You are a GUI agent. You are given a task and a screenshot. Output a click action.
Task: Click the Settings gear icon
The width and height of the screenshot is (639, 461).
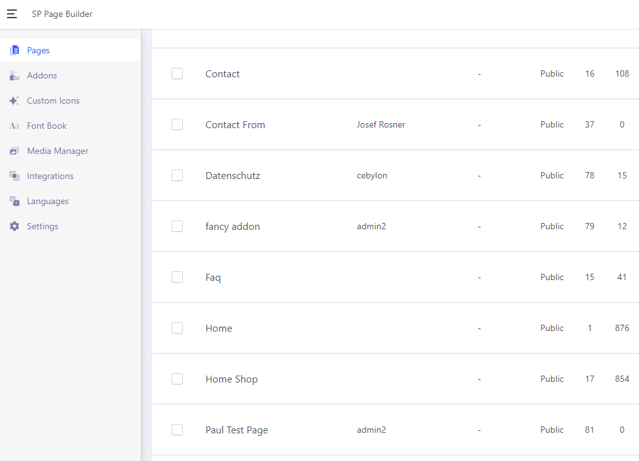pos(14,226)
